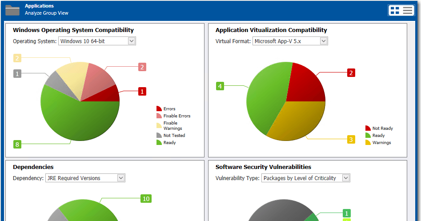Open the Virtual Format dropdown
The width and height of the screenshot is (421, 221).
[323, 41]
